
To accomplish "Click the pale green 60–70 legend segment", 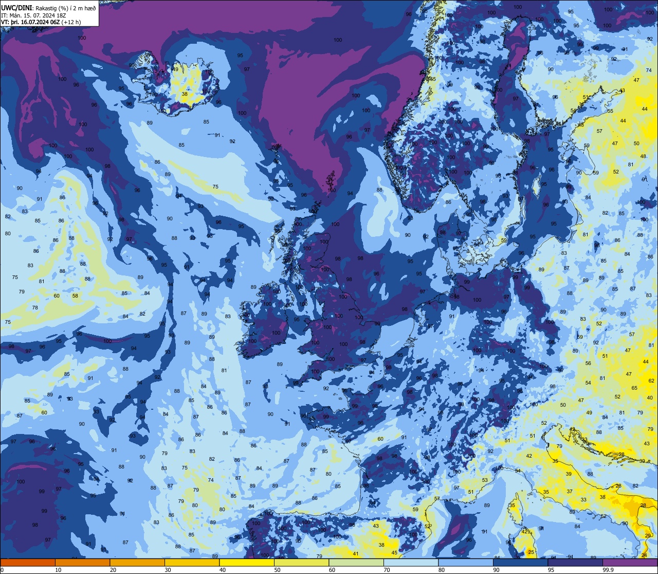I will [x=356, y=562].
